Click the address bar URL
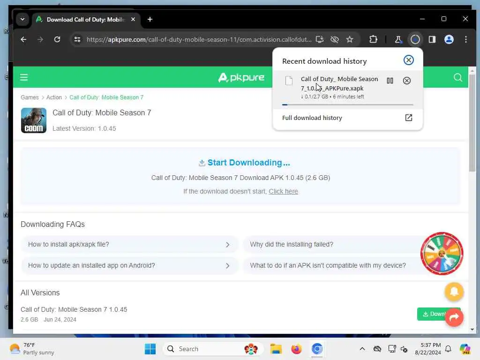Viewport: 480px width, 360px height. (199, 39)
